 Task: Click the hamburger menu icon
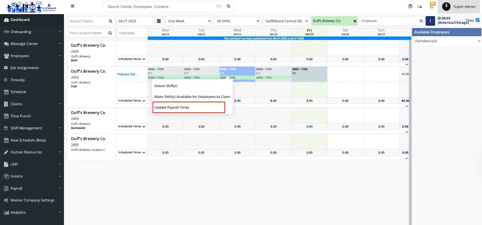[x=73, y=6]
